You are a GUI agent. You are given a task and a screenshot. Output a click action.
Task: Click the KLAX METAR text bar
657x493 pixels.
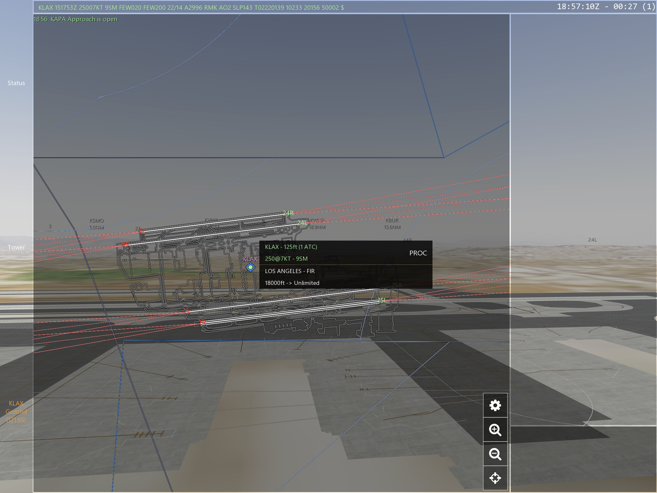point(191,7)
